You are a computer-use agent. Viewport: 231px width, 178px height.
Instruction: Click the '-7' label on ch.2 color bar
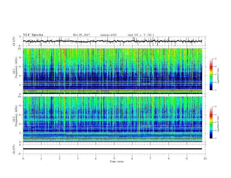click(215, 138)
